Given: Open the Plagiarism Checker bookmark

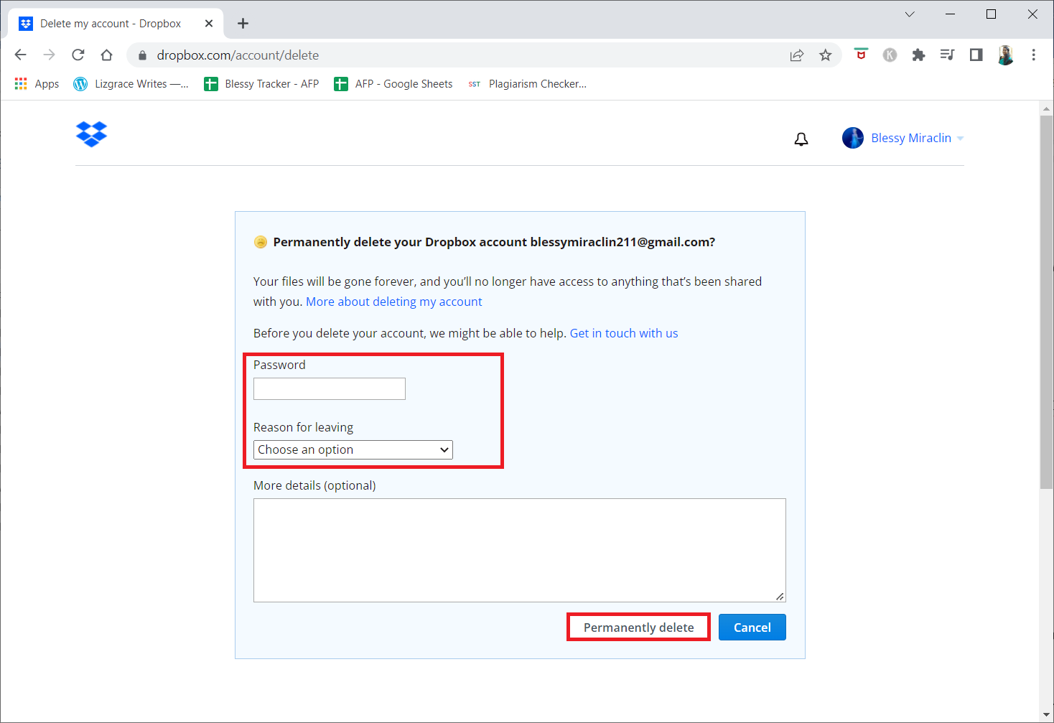Looking at the screenshot, I should tap(527, 84).
